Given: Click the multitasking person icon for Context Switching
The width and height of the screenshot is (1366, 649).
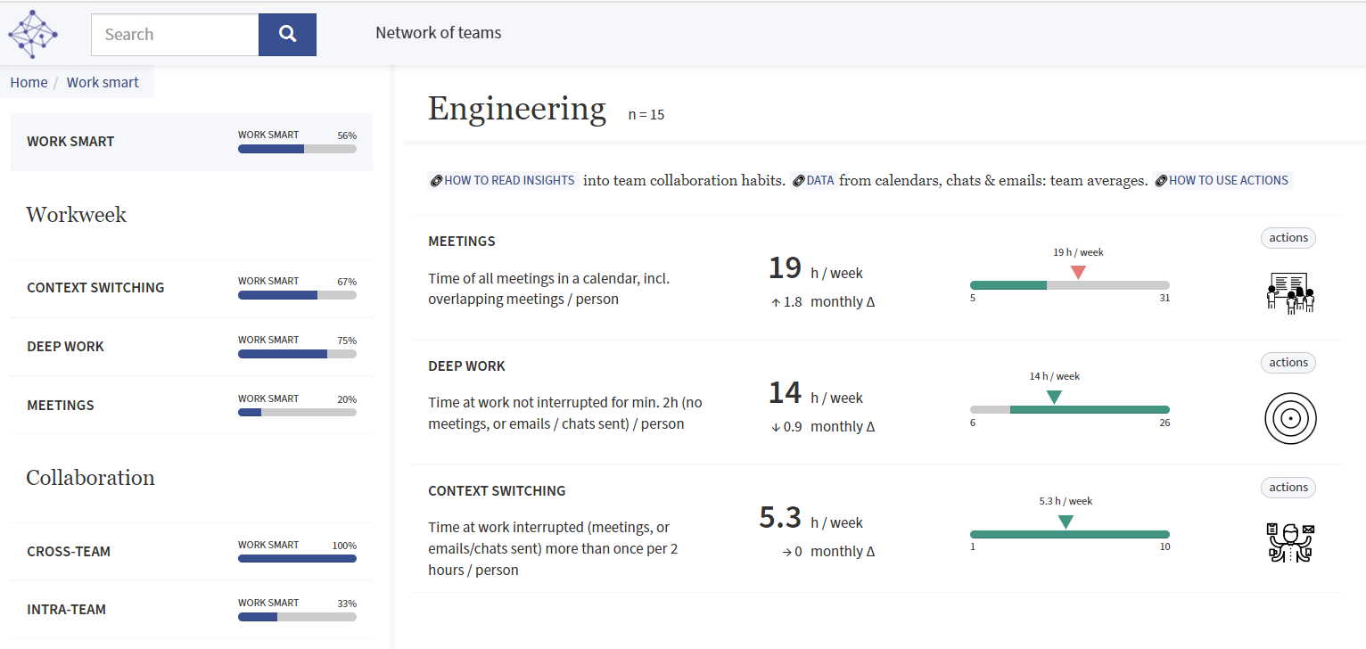Looking at the screenshot, I should 1288,542.
